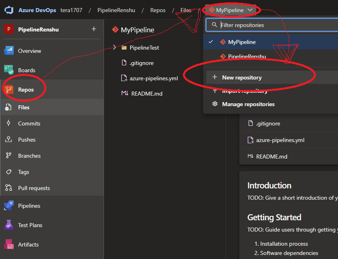The image size is (338, 259).
Task: Open the Azure DevOps home link
Action: click(37, 10)
